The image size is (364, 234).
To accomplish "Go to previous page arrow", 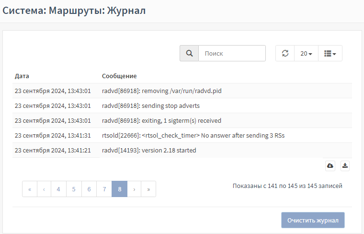I will pyautogui.click(x=44, y=189).
